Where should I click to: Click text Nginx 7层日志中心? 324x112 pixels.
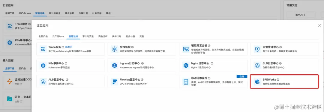(201, 67)
